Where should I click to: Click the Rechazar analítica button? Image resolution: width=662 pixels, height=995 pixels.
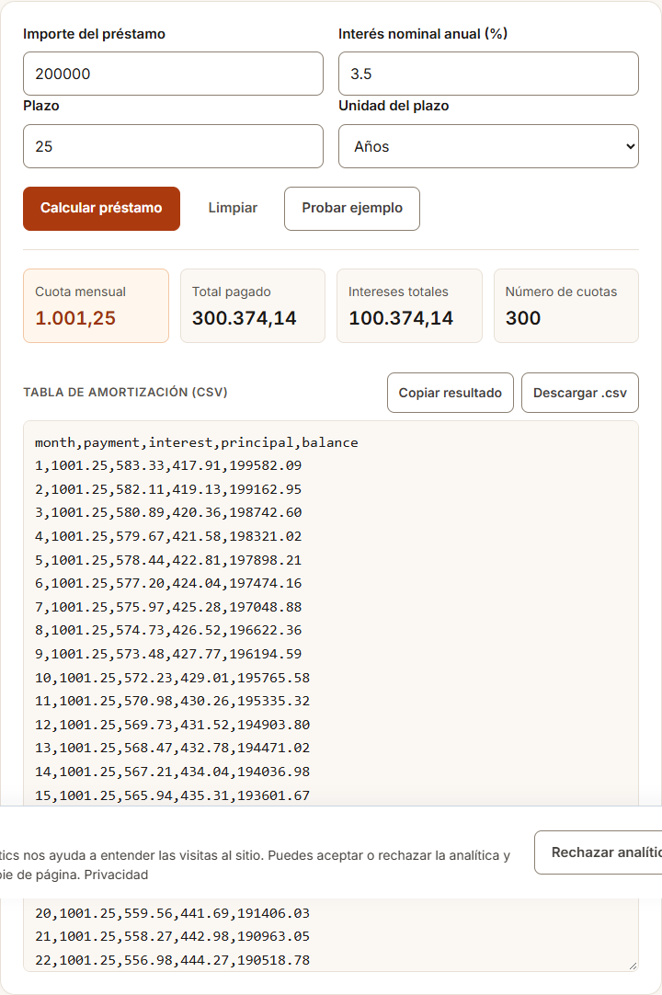pyautogui.click(x=598, y=852)
